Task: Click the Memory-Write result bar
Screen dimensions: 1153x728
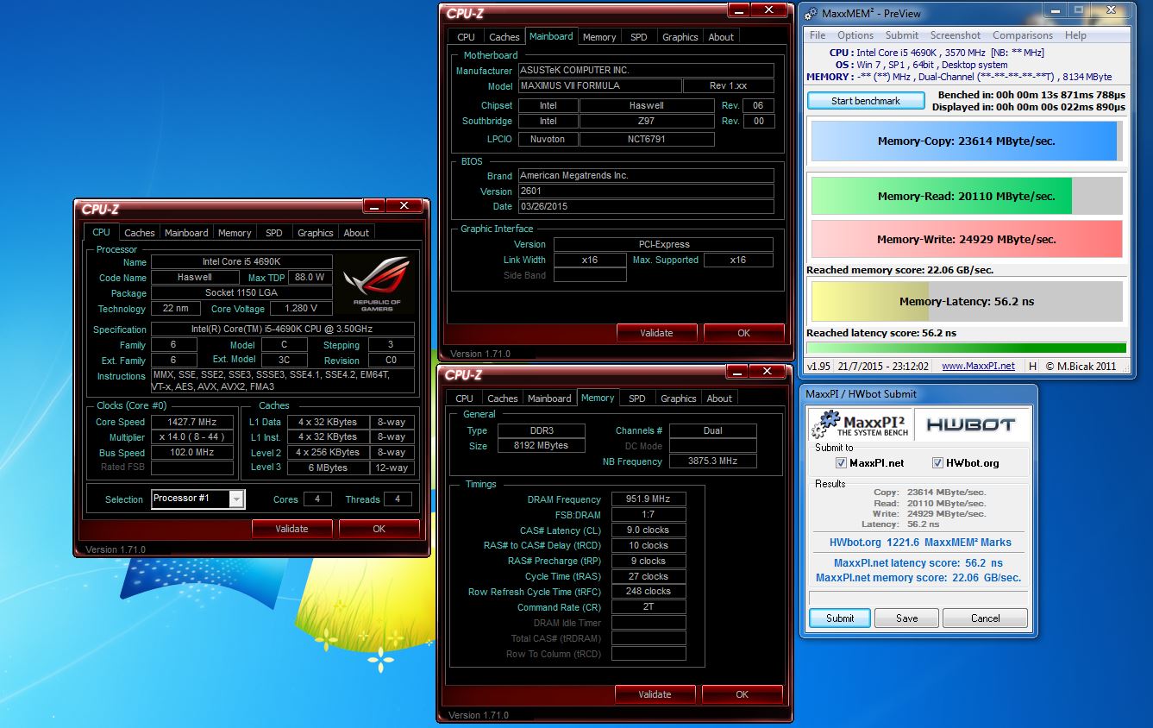Action: [967, 239]
